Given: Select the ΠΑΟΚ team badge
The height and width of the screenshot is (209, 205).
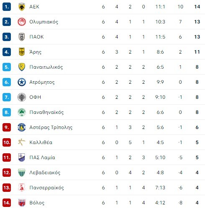Looking at the screenshot, I should (x=22, y=37).
